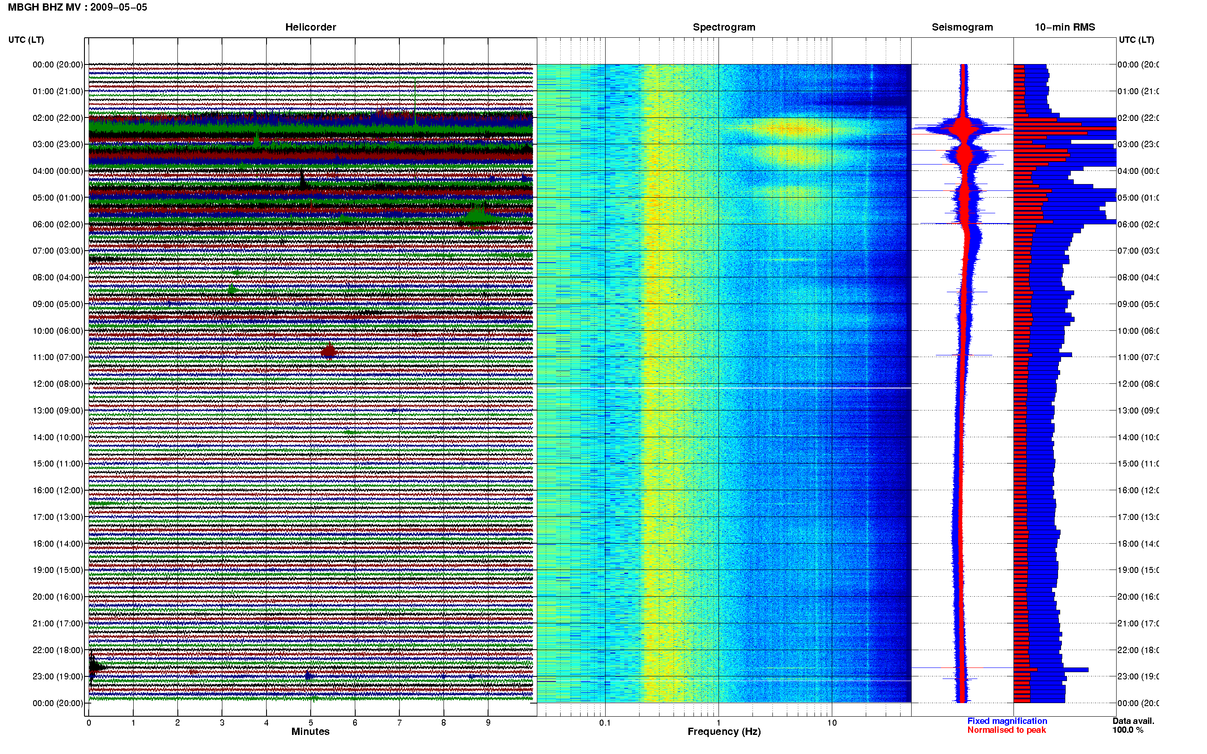
Task: Click the left 'UTC (LT)' axis label
Action: point(26,40)
